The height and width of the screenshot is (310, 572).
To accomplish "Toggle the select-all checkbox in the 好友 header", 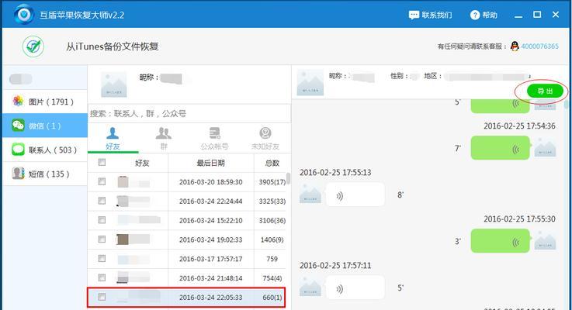I will point(102,162).
